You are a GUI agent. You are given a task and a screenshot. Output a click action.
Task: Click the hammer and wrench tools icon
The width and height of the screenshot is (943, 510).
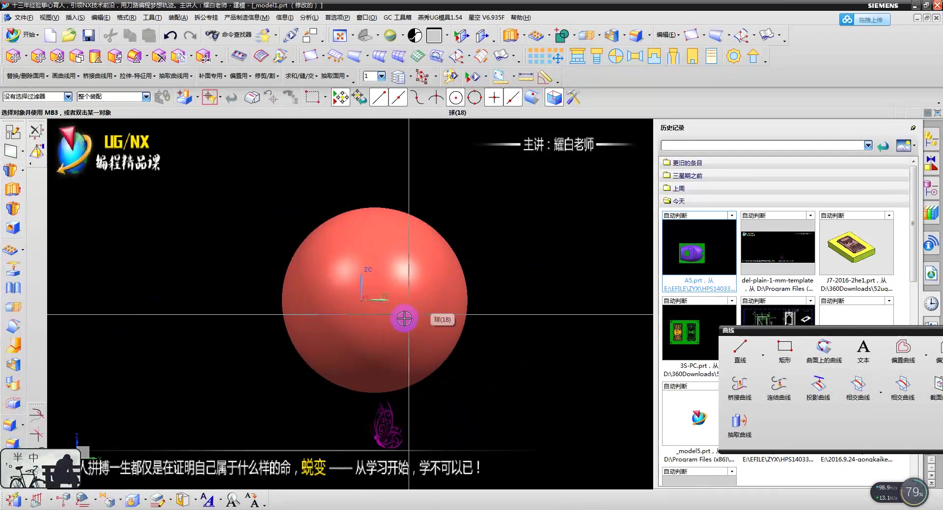573,98
